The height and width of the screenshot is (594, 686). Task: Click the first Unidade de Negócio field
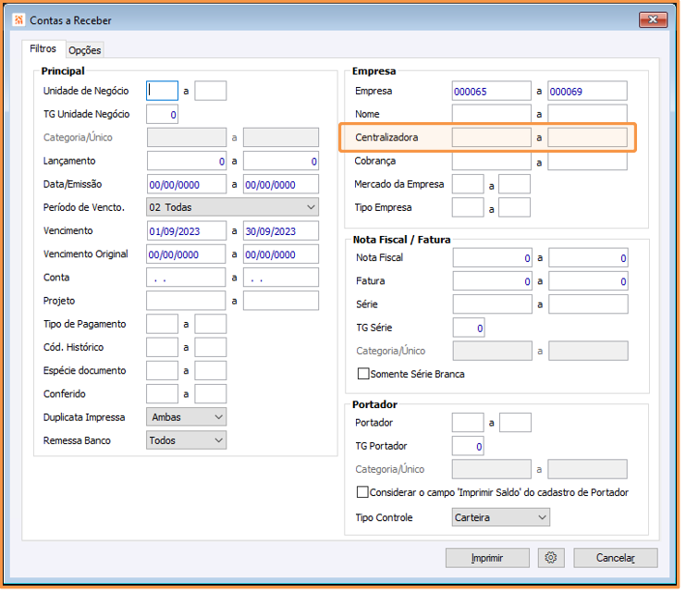163,91
